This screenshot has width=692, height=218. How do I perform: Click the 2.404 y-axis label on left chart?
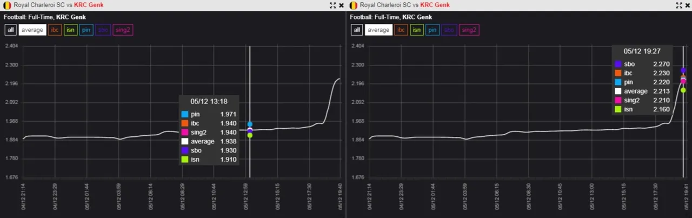[x=11, y=46]
